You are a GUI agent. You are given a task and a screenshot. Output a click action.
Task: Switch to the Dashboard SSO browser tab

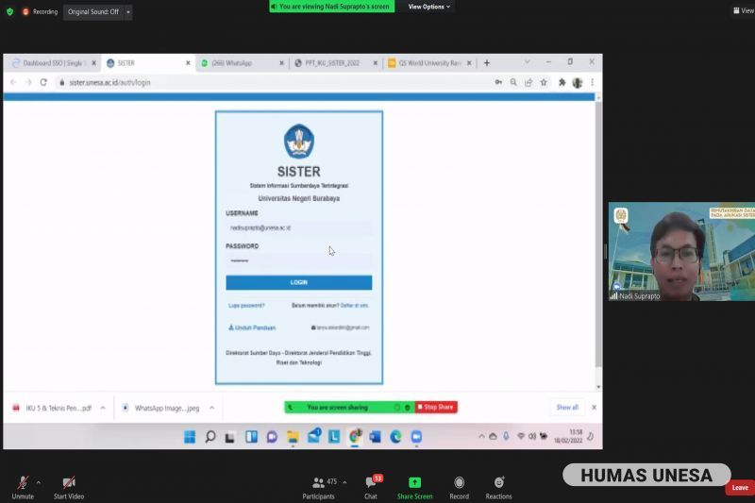[x=53, y=63]
